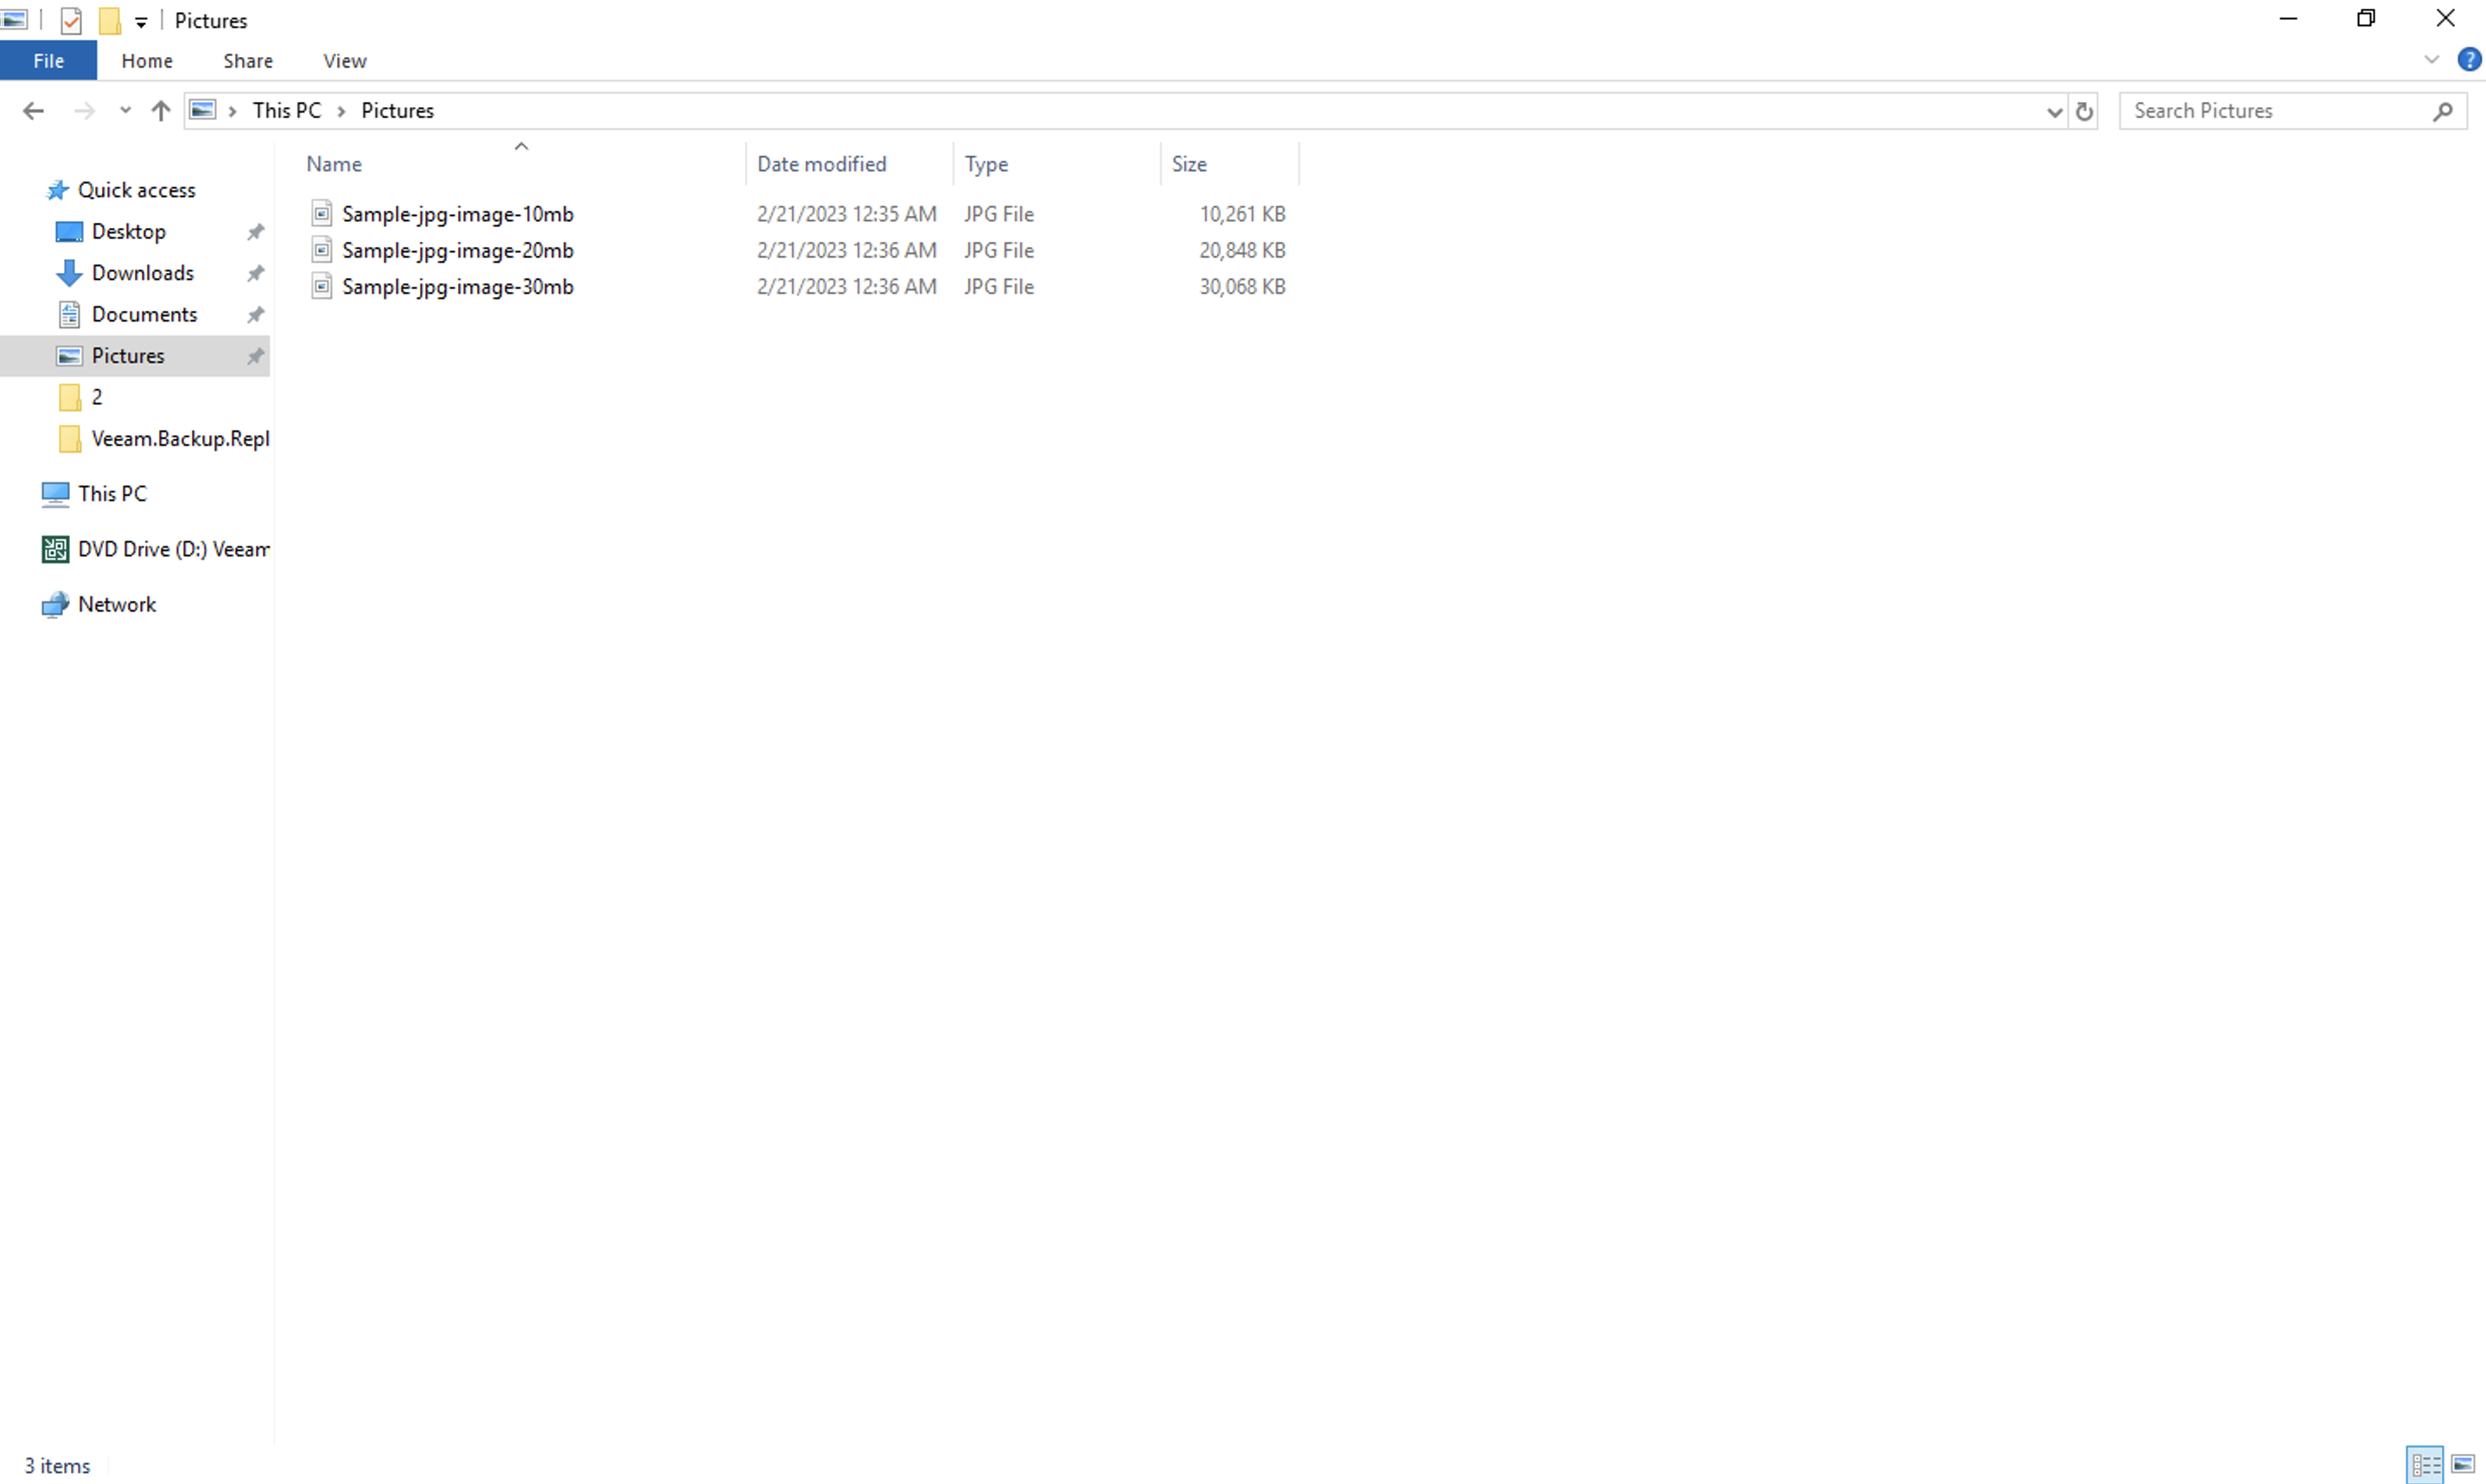Click the Up one level arrow
This screenshot has height=1484, width=2486.
(160, 111)
